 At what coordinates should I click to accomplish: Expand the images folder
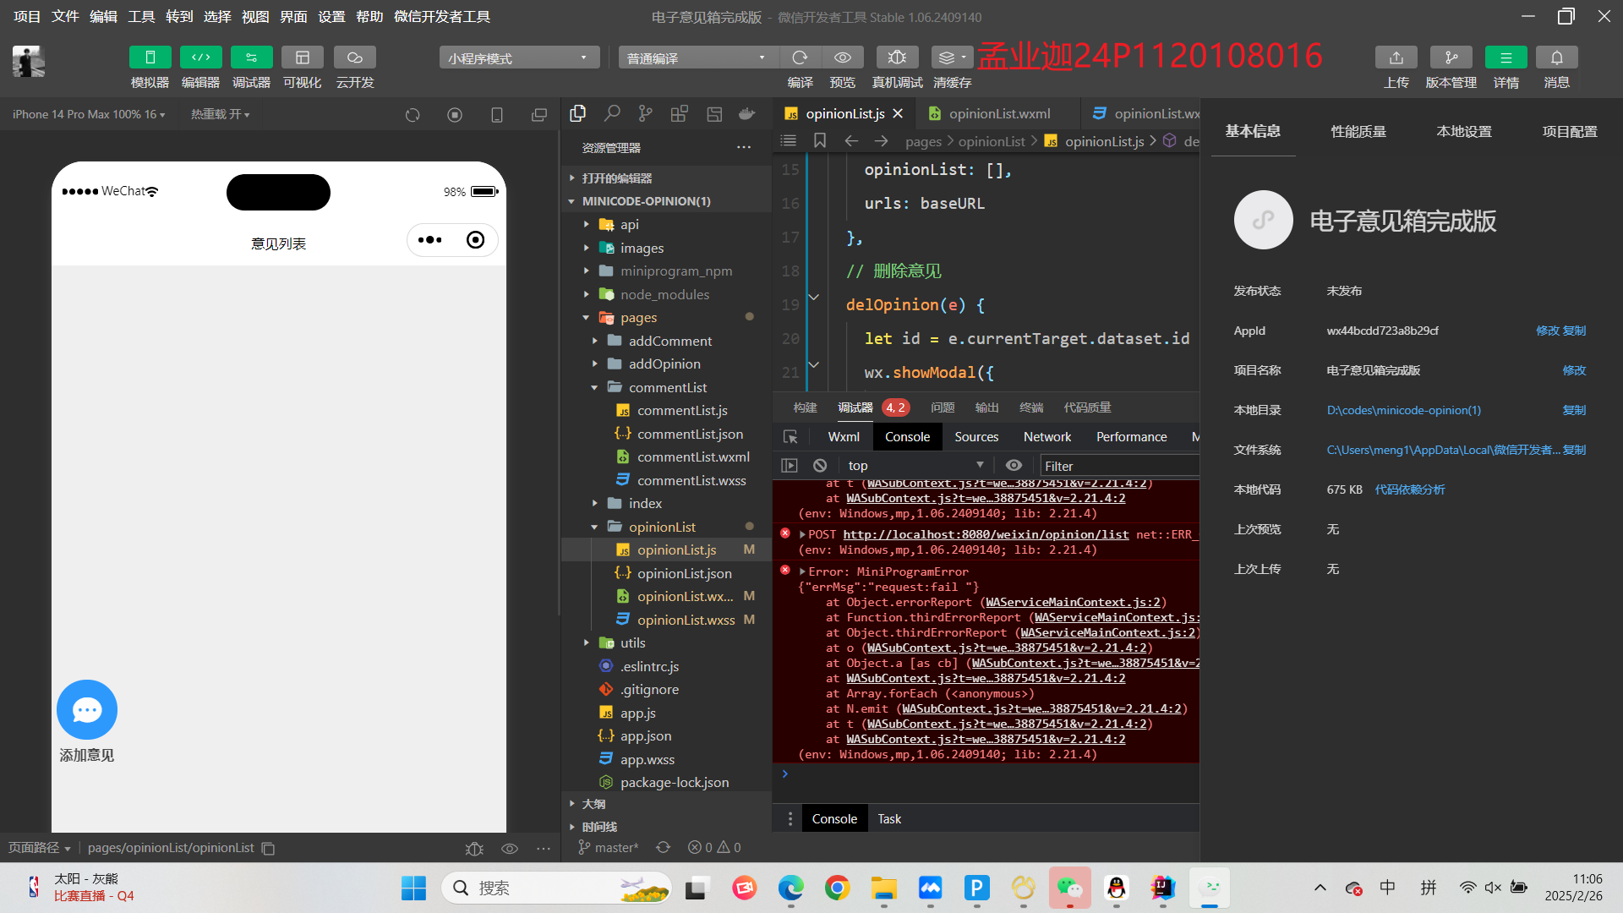pos(667,248)
